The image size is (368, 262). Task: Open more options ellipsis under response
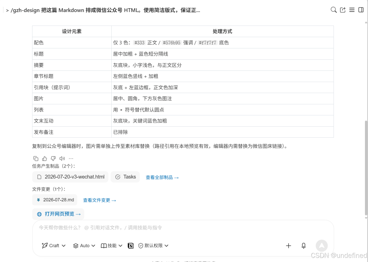(x=71, y=159)
